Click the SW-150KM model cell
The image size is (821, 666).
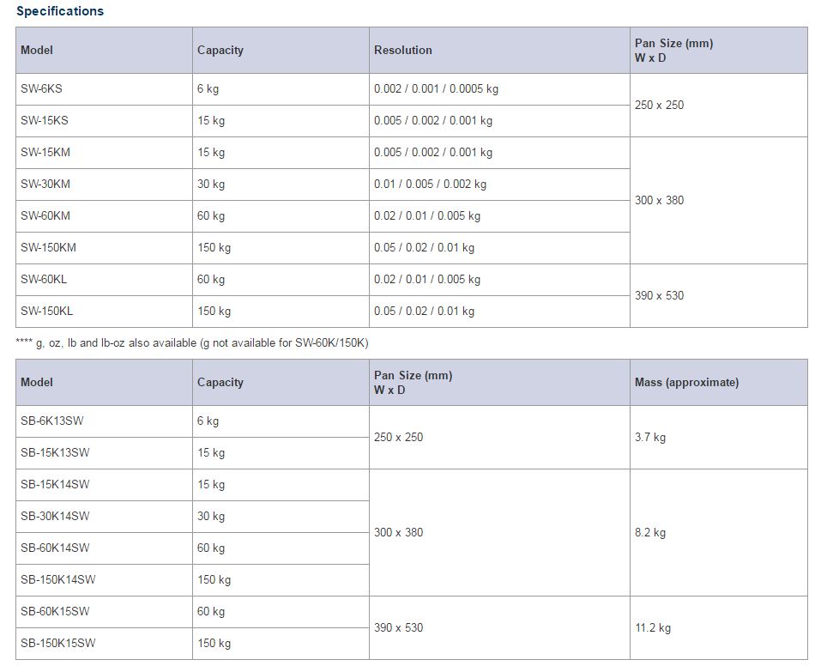coord(104,248)
